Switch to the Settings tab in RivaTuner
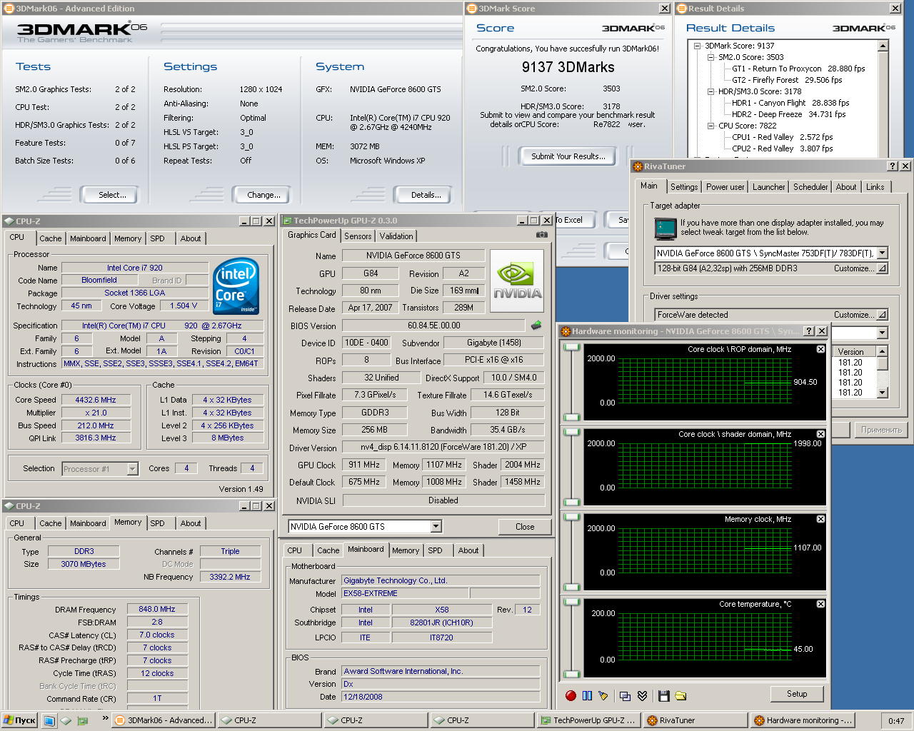The width and height of the screenshot is (914, 731). click(x=684, y=187)
